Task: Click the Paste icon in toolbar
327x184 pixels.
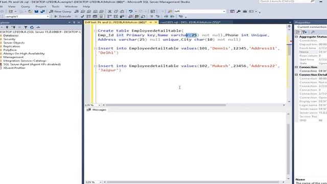Action: click(x=122, y=11)
